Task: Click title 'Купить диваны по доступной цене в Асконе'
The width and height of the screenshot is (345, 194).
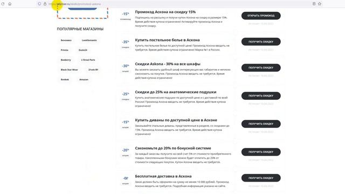Action: (176, 120)
